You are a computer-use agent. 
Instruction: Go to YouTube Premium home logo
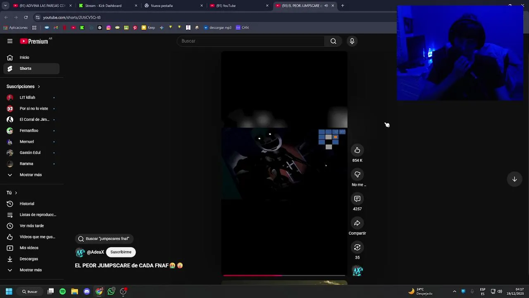point(35,41)
